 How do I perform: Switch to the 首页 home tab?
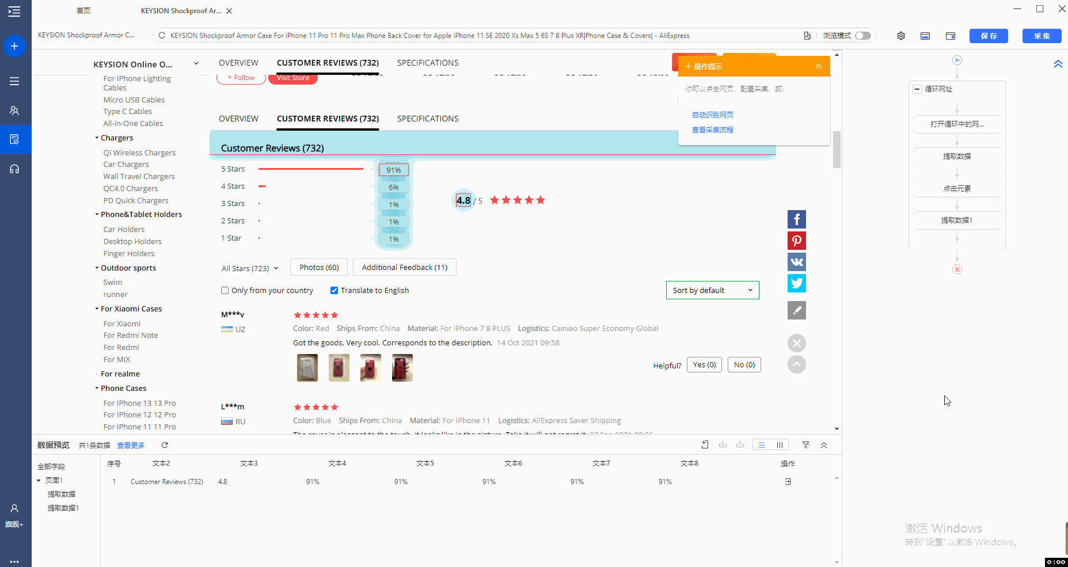(83, 11)
